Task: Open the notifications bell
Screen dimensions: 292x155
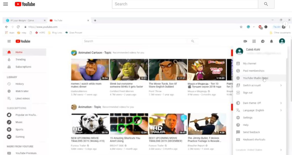Action: click(x=271, y=41)
